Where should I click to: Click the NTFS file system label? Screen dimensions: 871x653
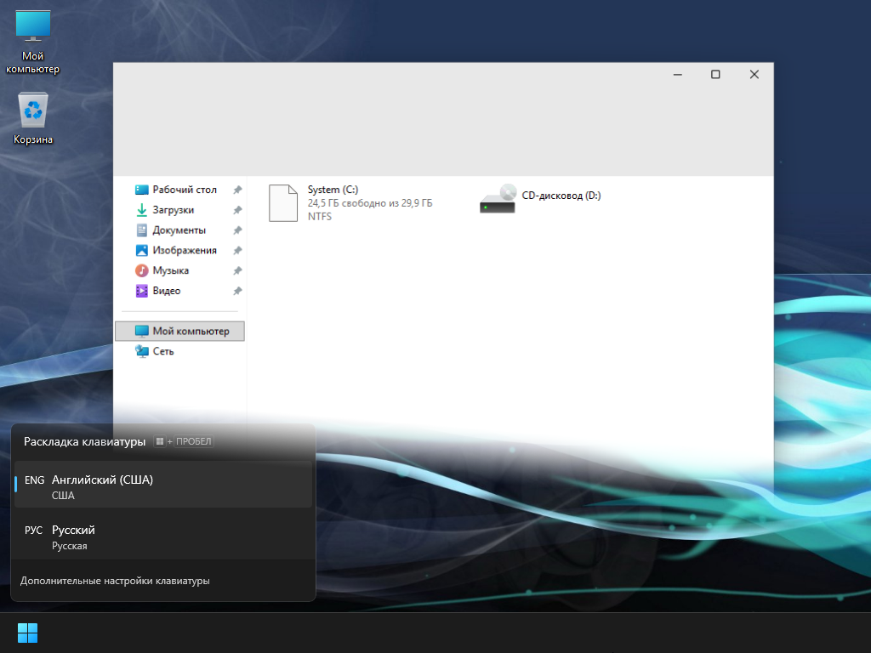[320, 217]
